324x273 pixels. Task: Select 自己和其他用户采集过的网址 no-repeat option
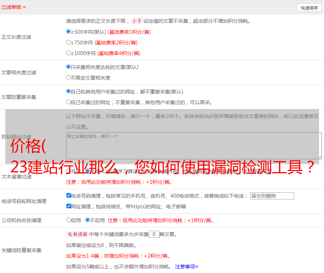click(x=69, y=91)
